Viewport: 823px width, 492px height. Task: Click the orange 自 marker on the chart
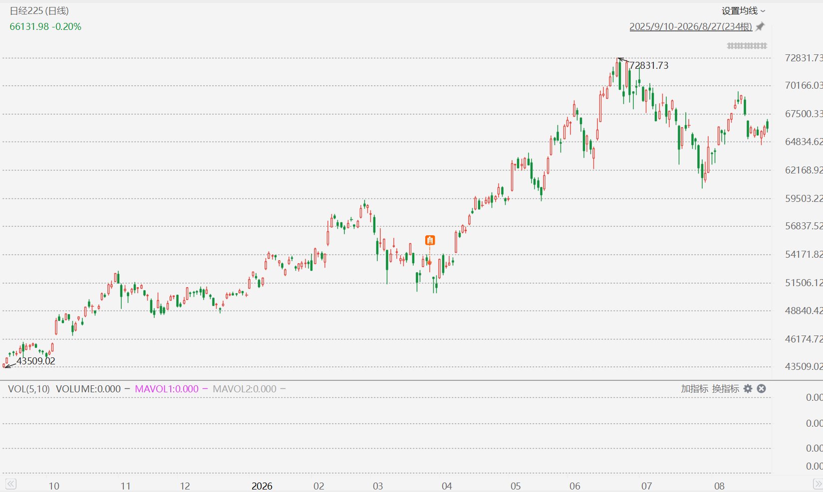(430, 240)
